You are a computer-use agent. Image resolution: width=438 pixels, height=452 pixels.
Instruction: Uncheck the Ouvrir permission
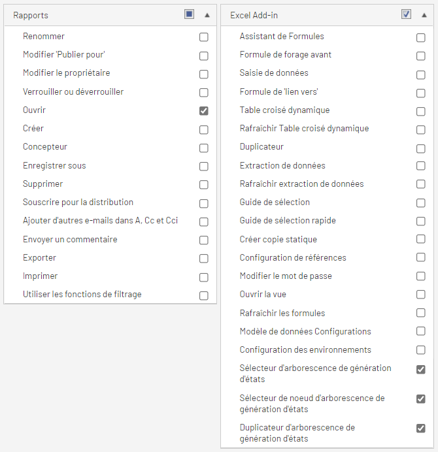[204, 110]
